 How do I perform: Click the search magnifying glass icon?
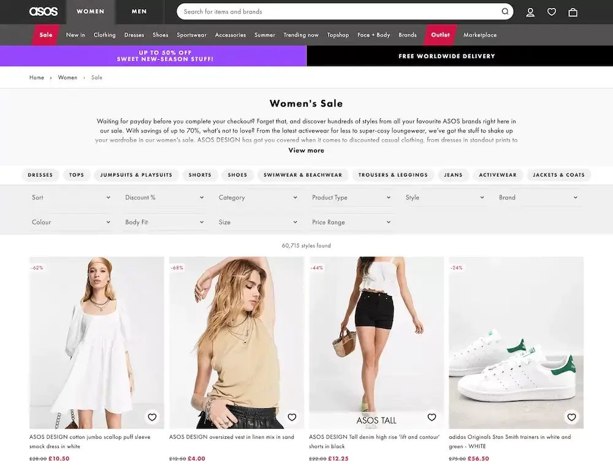pyautogui.click(x=505, y=11)
